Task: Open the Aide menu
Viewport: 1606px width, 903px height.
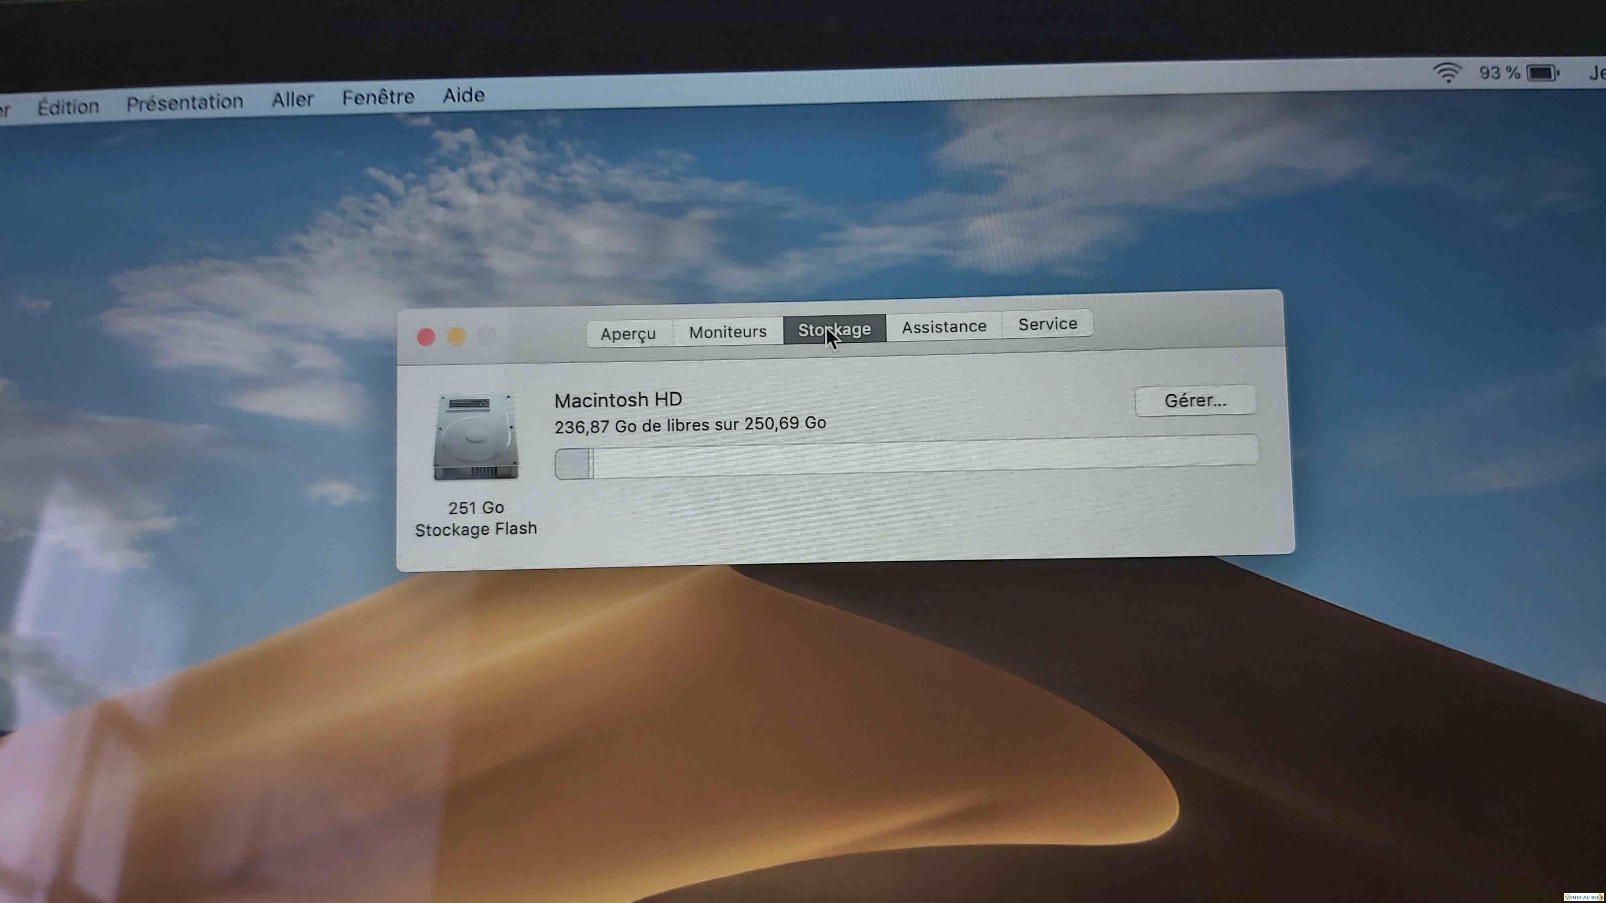Action: click(464, 95)
